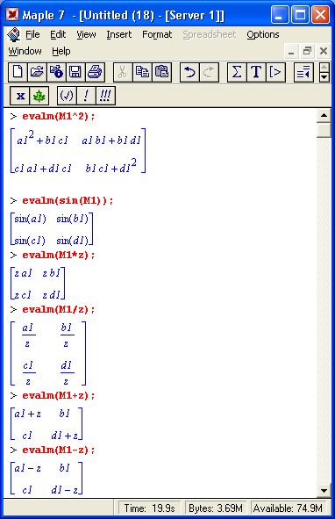Click the Open URL toolbar icon

56,72
